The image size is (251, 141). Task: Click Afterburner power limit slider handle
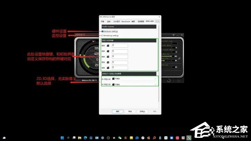point(171,56)
